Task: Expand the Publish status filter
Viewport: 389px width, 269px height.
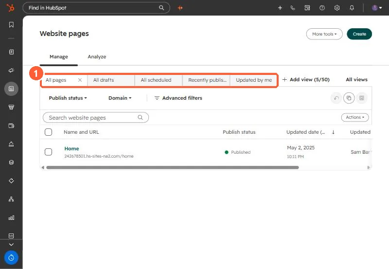Action: click(x=68, y=98)
